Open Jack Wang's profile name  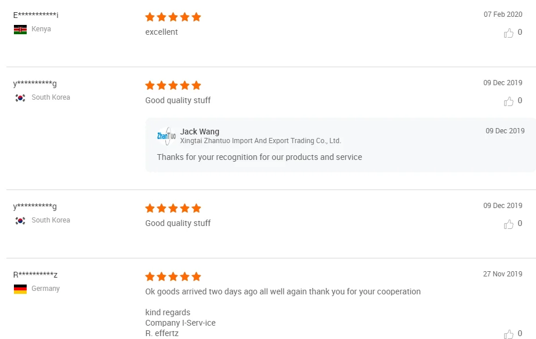[200, 132]
